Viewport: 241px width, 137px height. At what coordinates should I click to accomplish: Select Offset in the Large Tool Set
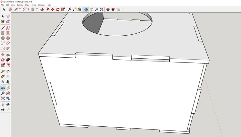[8, 65]
